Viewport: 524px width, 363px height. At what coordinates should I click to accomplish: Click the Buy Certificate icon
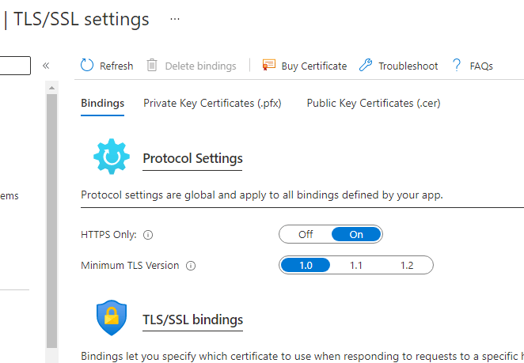click(268, 65)
